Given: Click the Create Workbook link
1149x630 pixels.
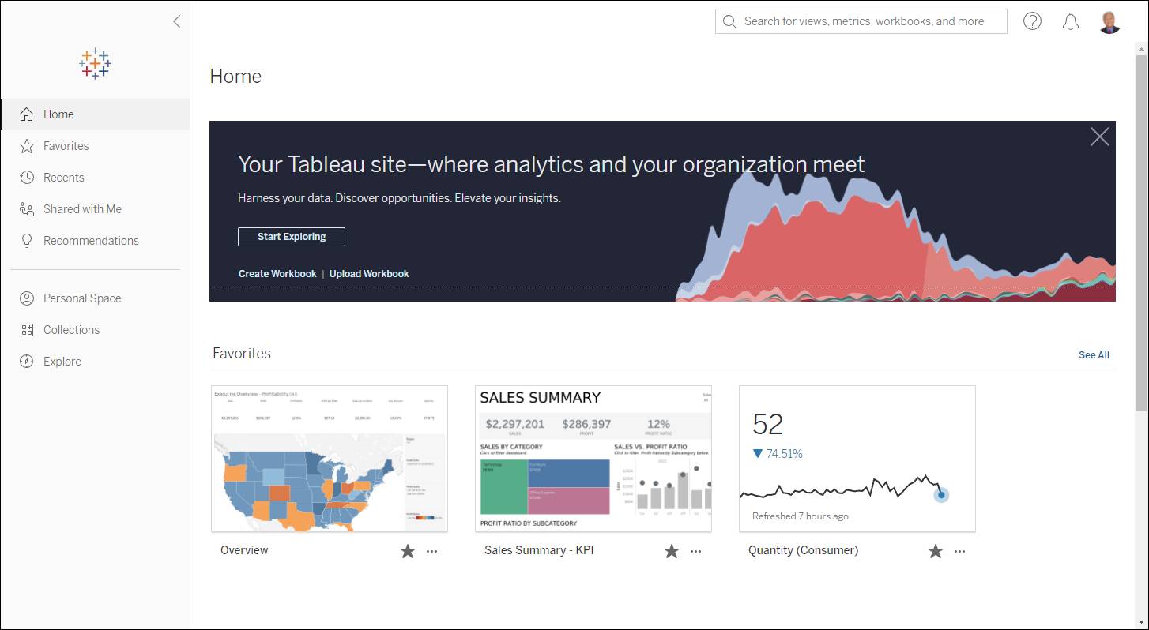Looking at the screenshot, I should [x=277, y=274].
